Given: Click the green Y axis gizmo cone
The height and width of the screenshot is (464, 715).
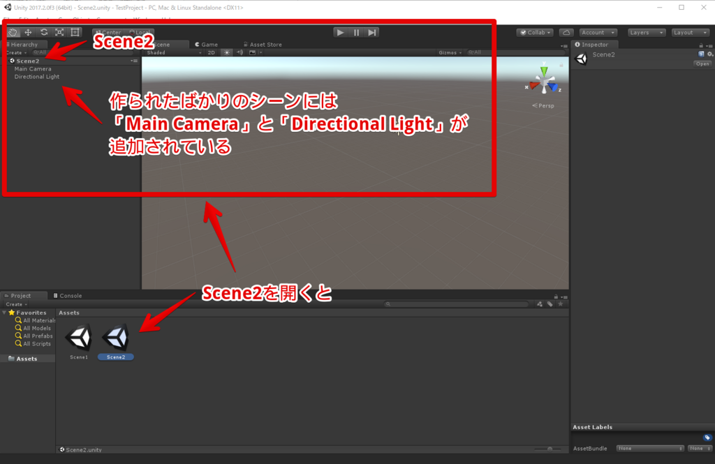Looking at the screenshot, I should click(544, 72).
